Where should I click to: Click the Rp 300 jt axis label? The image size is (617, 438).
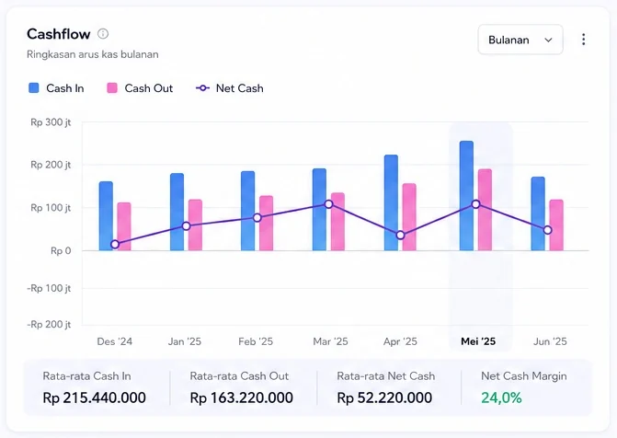click(51, 122)
